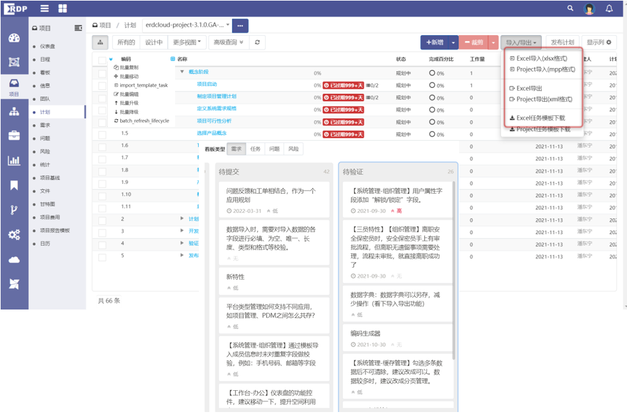Open the dashboard gauge icon in sidebar

coord(14,38)
